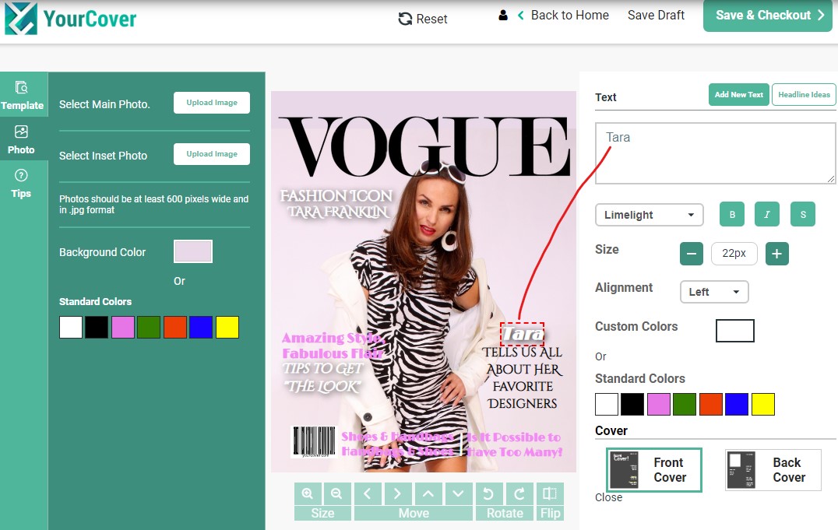Set text color to pink swatch
838x530 pixels.
click(658, 404)
